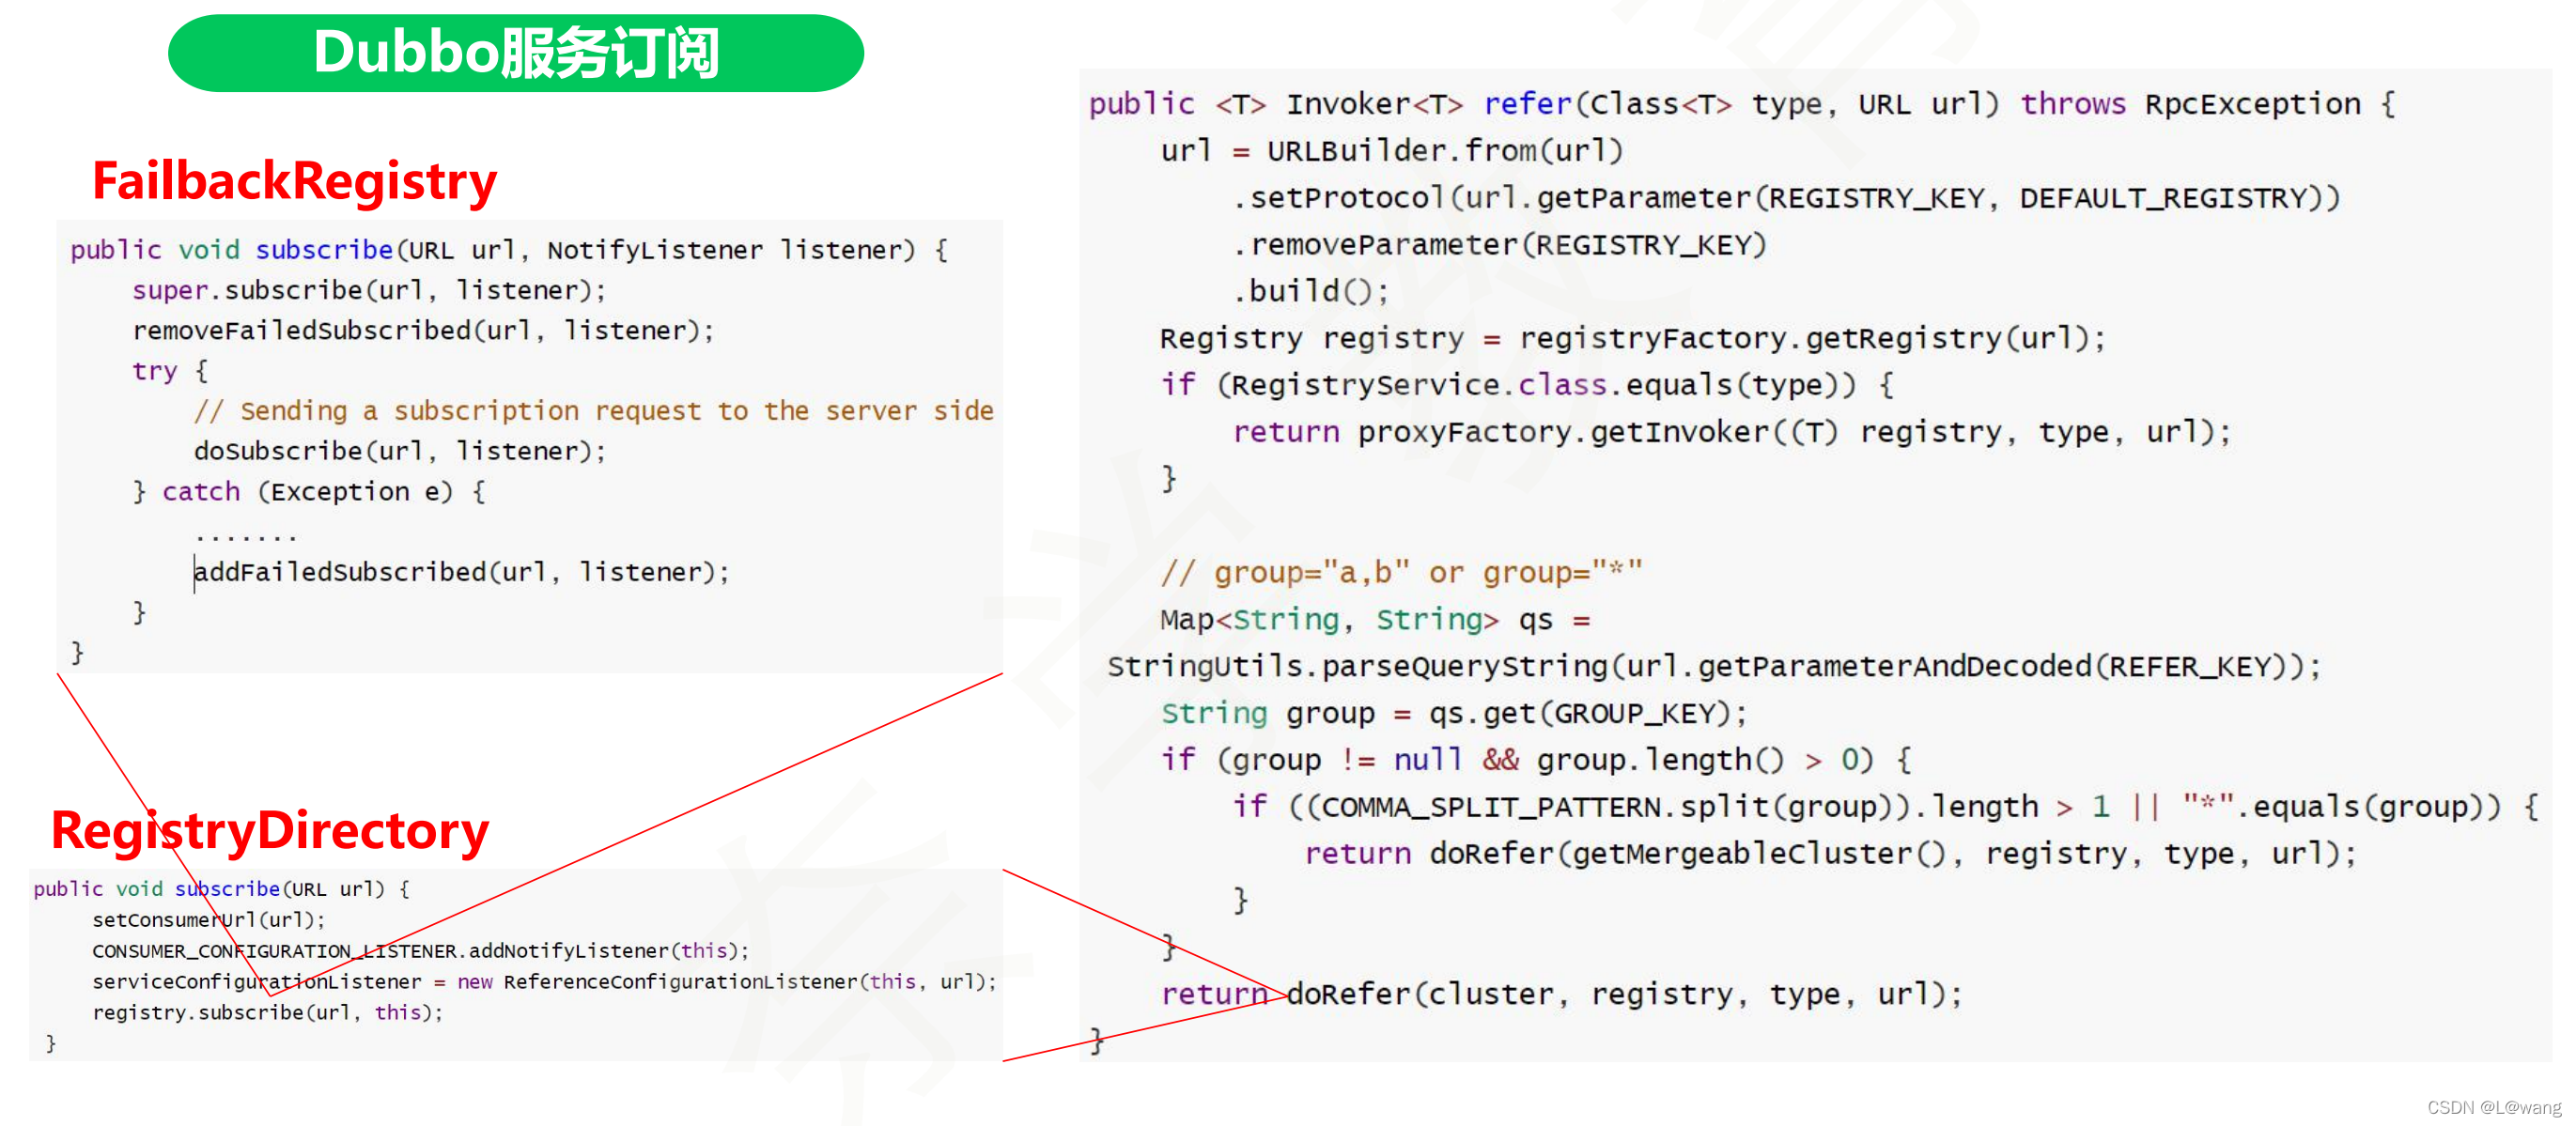
Task: Click 'Map<String, String> qs =' line
Action: 1375,619
